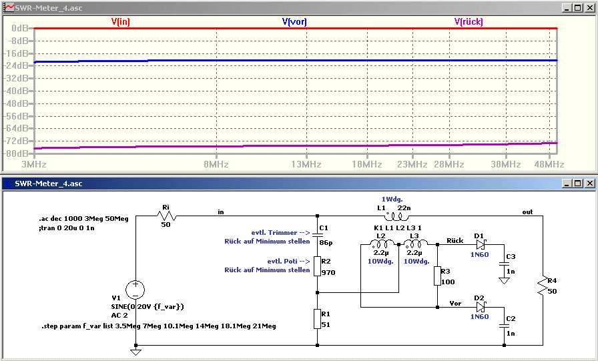This screenshot has width=598, height=361.
Task: Click the -80dB vertical axis label
Action: point(16,153)
